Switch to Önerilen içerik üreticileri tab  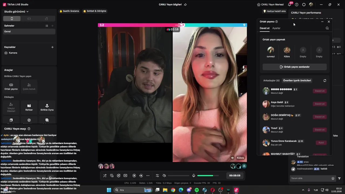[297, 81]
